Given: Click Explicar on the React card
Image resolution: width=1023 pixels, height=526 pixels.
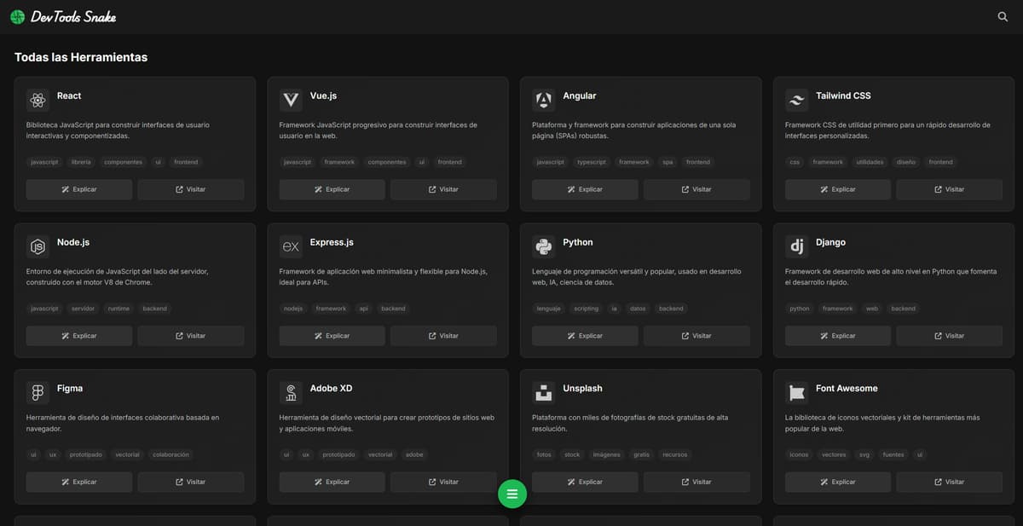Looking at the screenshot, I should (79, 189).
